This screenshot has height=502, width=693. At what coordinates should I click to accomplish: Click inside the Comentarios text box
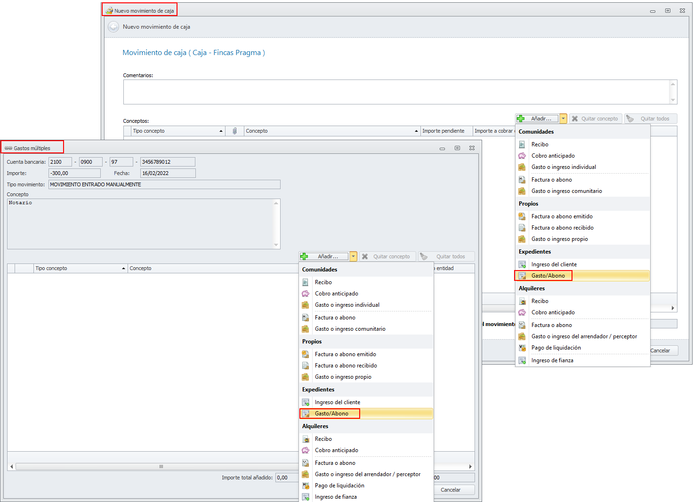tap(395, 92)
